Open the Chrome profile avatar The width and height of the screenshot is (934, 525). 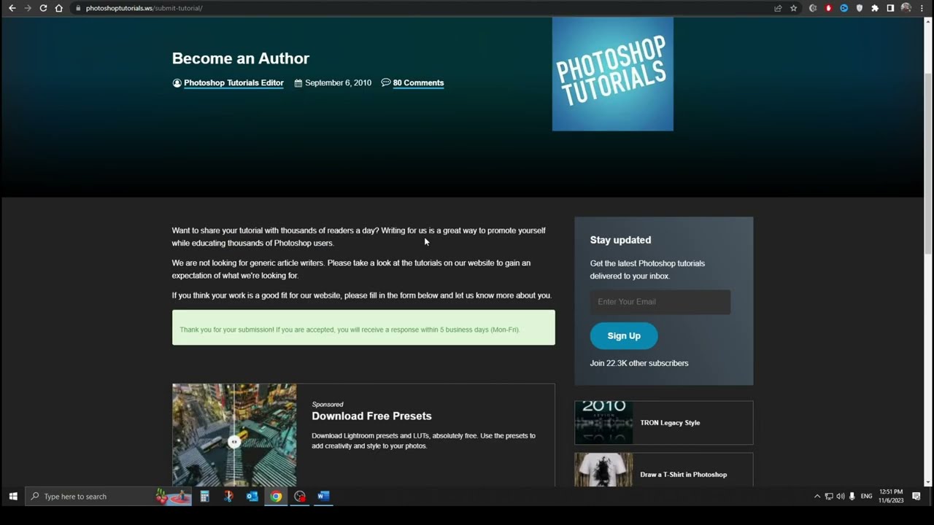[906, 8]
